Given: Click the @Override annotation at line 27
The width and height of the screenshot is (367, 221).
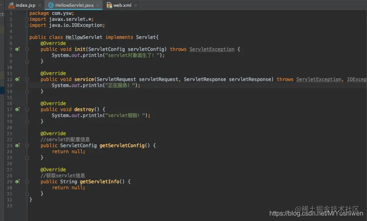Looking at the screenshot, I should pos(53,170).
